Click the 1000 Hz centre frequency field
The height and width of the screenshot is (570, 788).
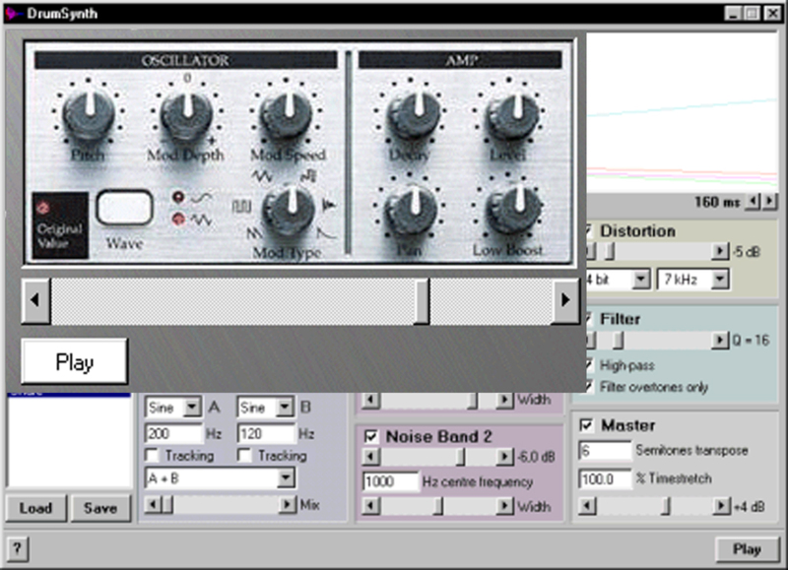(390, 481)
